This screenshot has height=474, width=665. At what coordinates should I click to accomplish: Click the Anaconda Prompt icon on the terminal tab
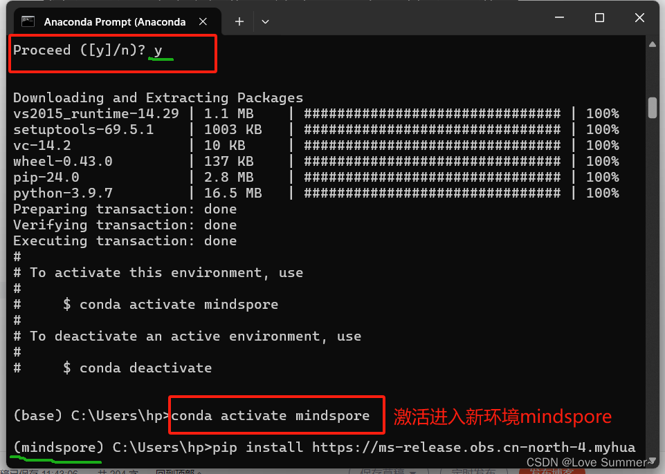click(x=28, y=21)
